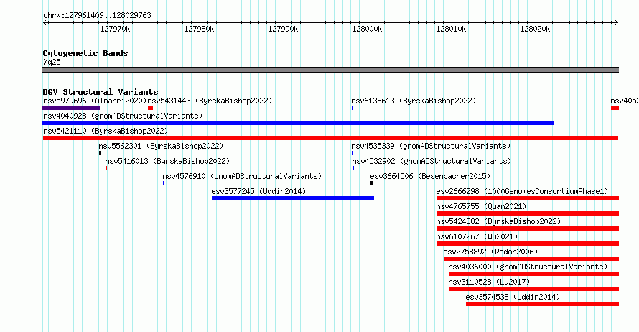Open the nsv3110528 (Lu2017) label
The image size is (639, 332).
(x=489, y=282)
